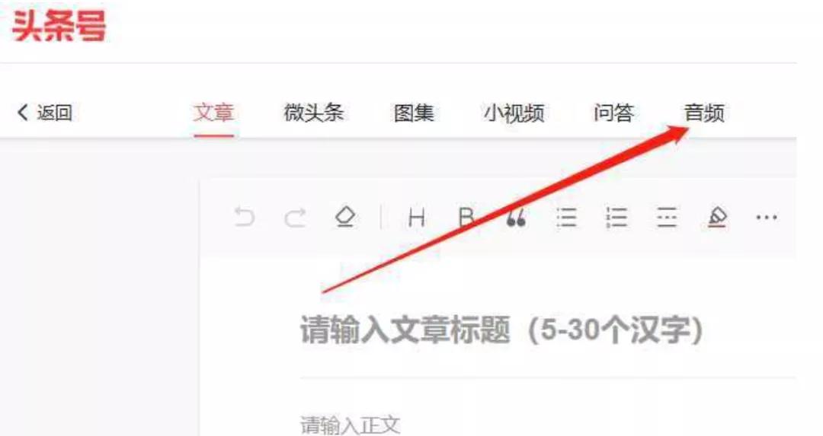Create a numbered list

tap(616, 217)
